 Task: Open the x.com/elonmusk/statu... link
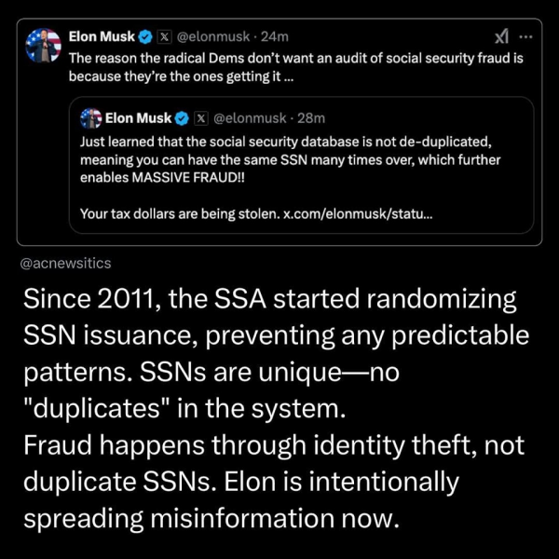358,214
